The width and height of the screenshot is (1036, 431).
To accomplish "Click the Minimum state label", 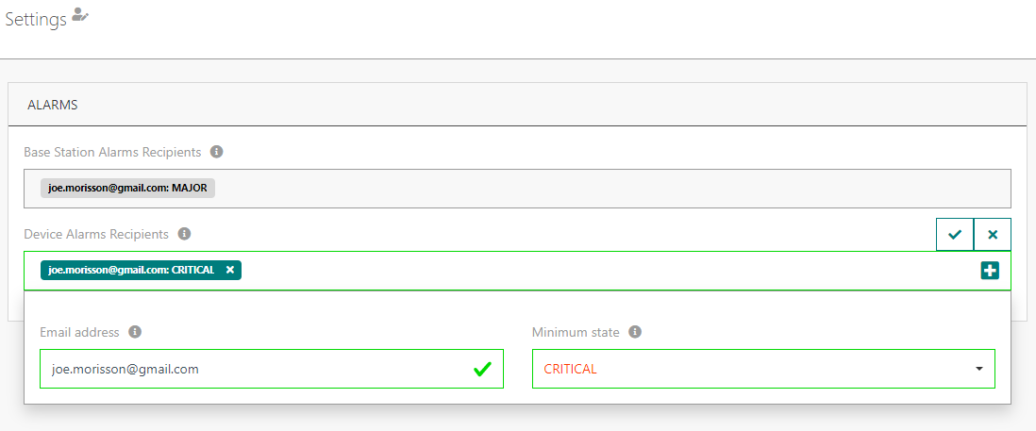I will point(576,332).
